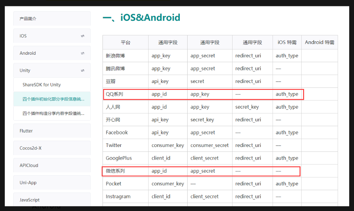Open ShareSDK for Unity page

(52, 84)
